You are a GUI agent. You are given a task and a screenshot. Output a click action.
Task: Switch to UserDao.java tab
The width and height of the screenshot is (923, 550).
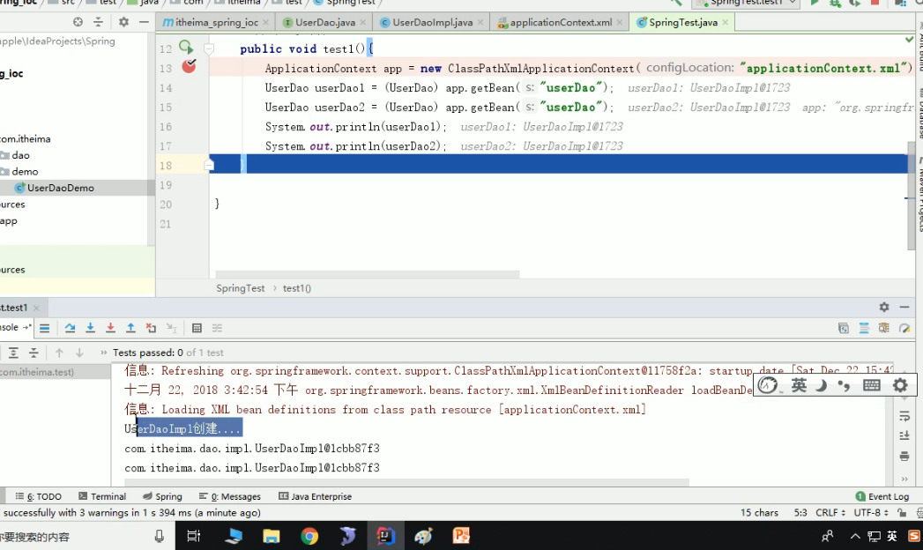325,22
